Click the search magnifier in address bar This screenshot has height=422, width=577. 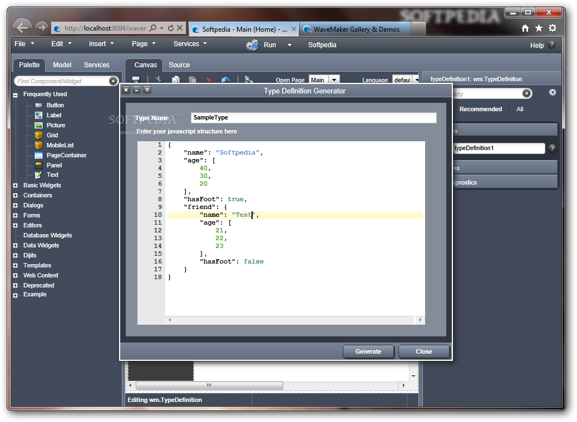(154, 28)
